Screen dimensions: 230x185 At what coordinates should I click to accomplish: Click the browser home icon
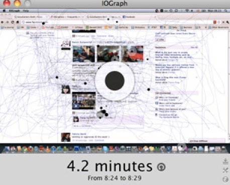pyautogui.click(x=18, y=22)
